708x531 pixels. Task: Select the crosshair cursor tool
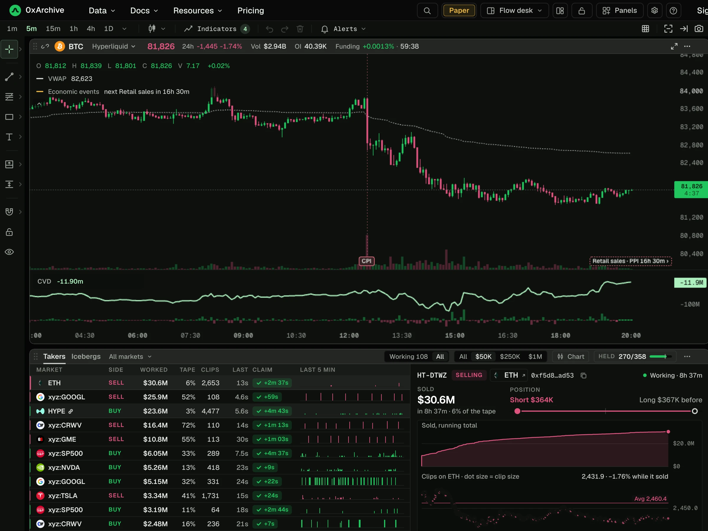point(9,49)
